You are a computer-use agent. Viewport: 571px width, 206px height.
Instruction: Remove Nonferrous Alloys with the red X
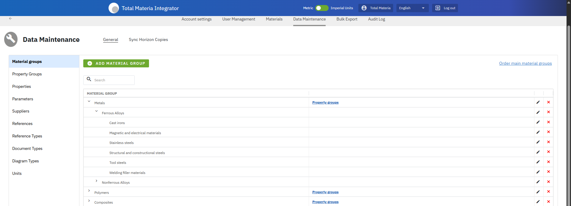point(548,182)
